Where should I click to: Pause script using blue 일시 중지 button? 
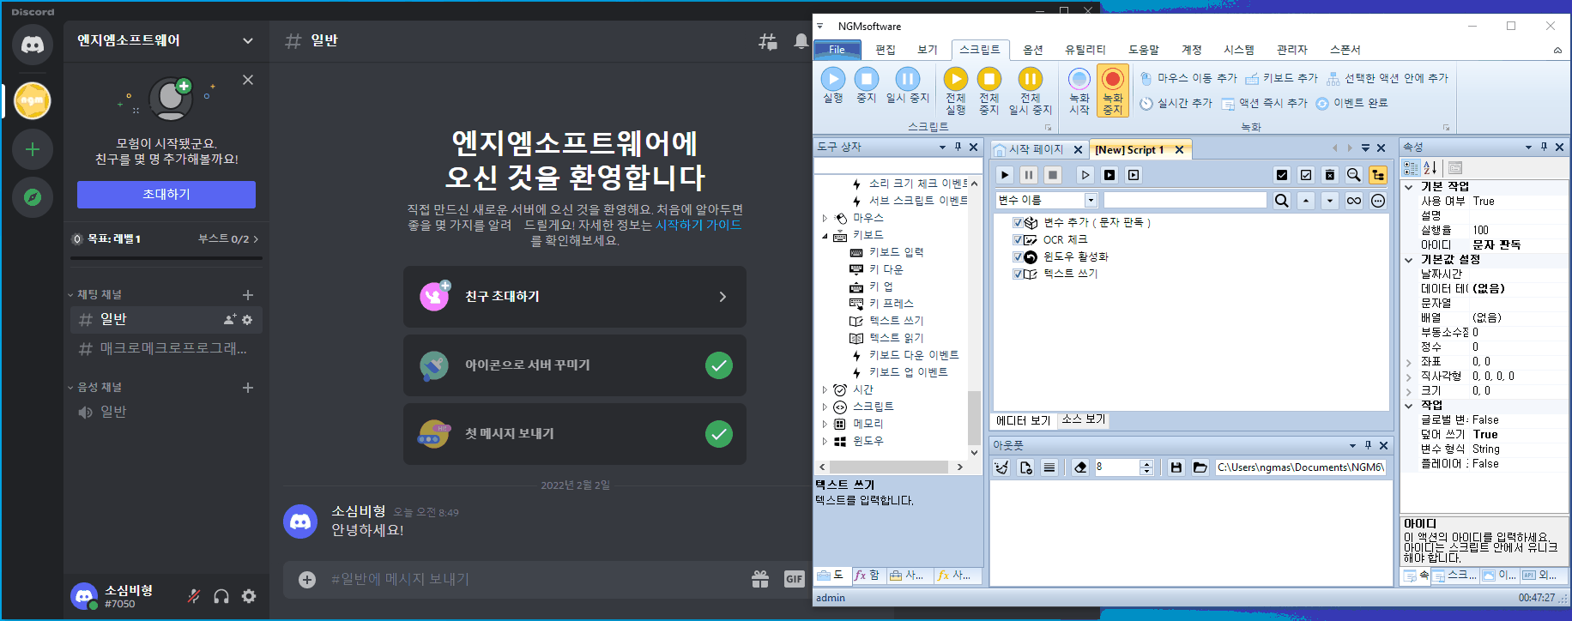click(x=908, y=86)
